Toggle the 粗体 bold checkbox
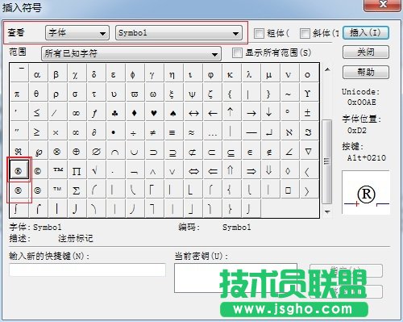Viewport: 403px width, 322px height. (259, 33)
